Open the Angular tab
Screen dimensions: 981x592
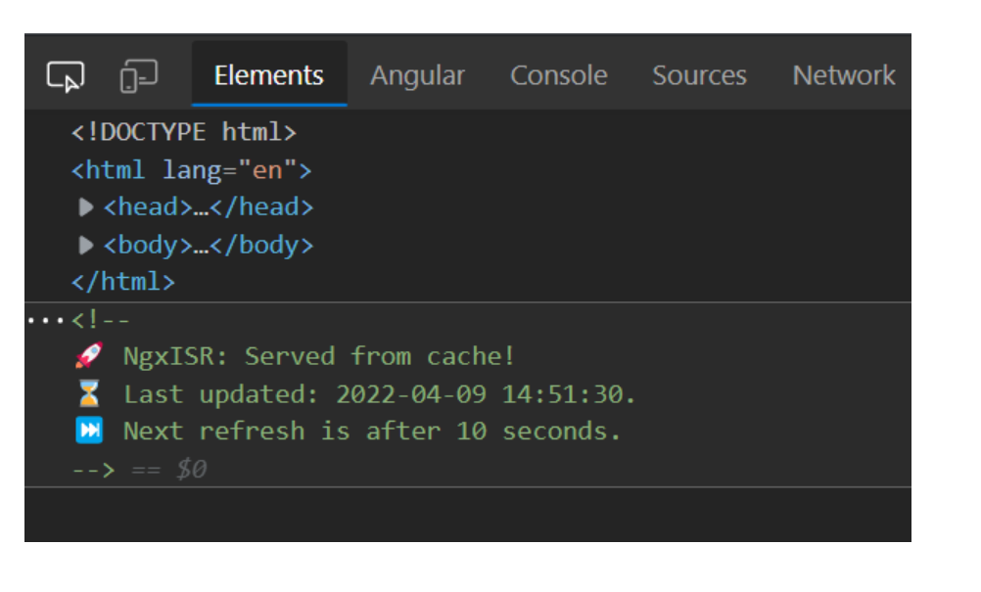(x=416, y=73)
